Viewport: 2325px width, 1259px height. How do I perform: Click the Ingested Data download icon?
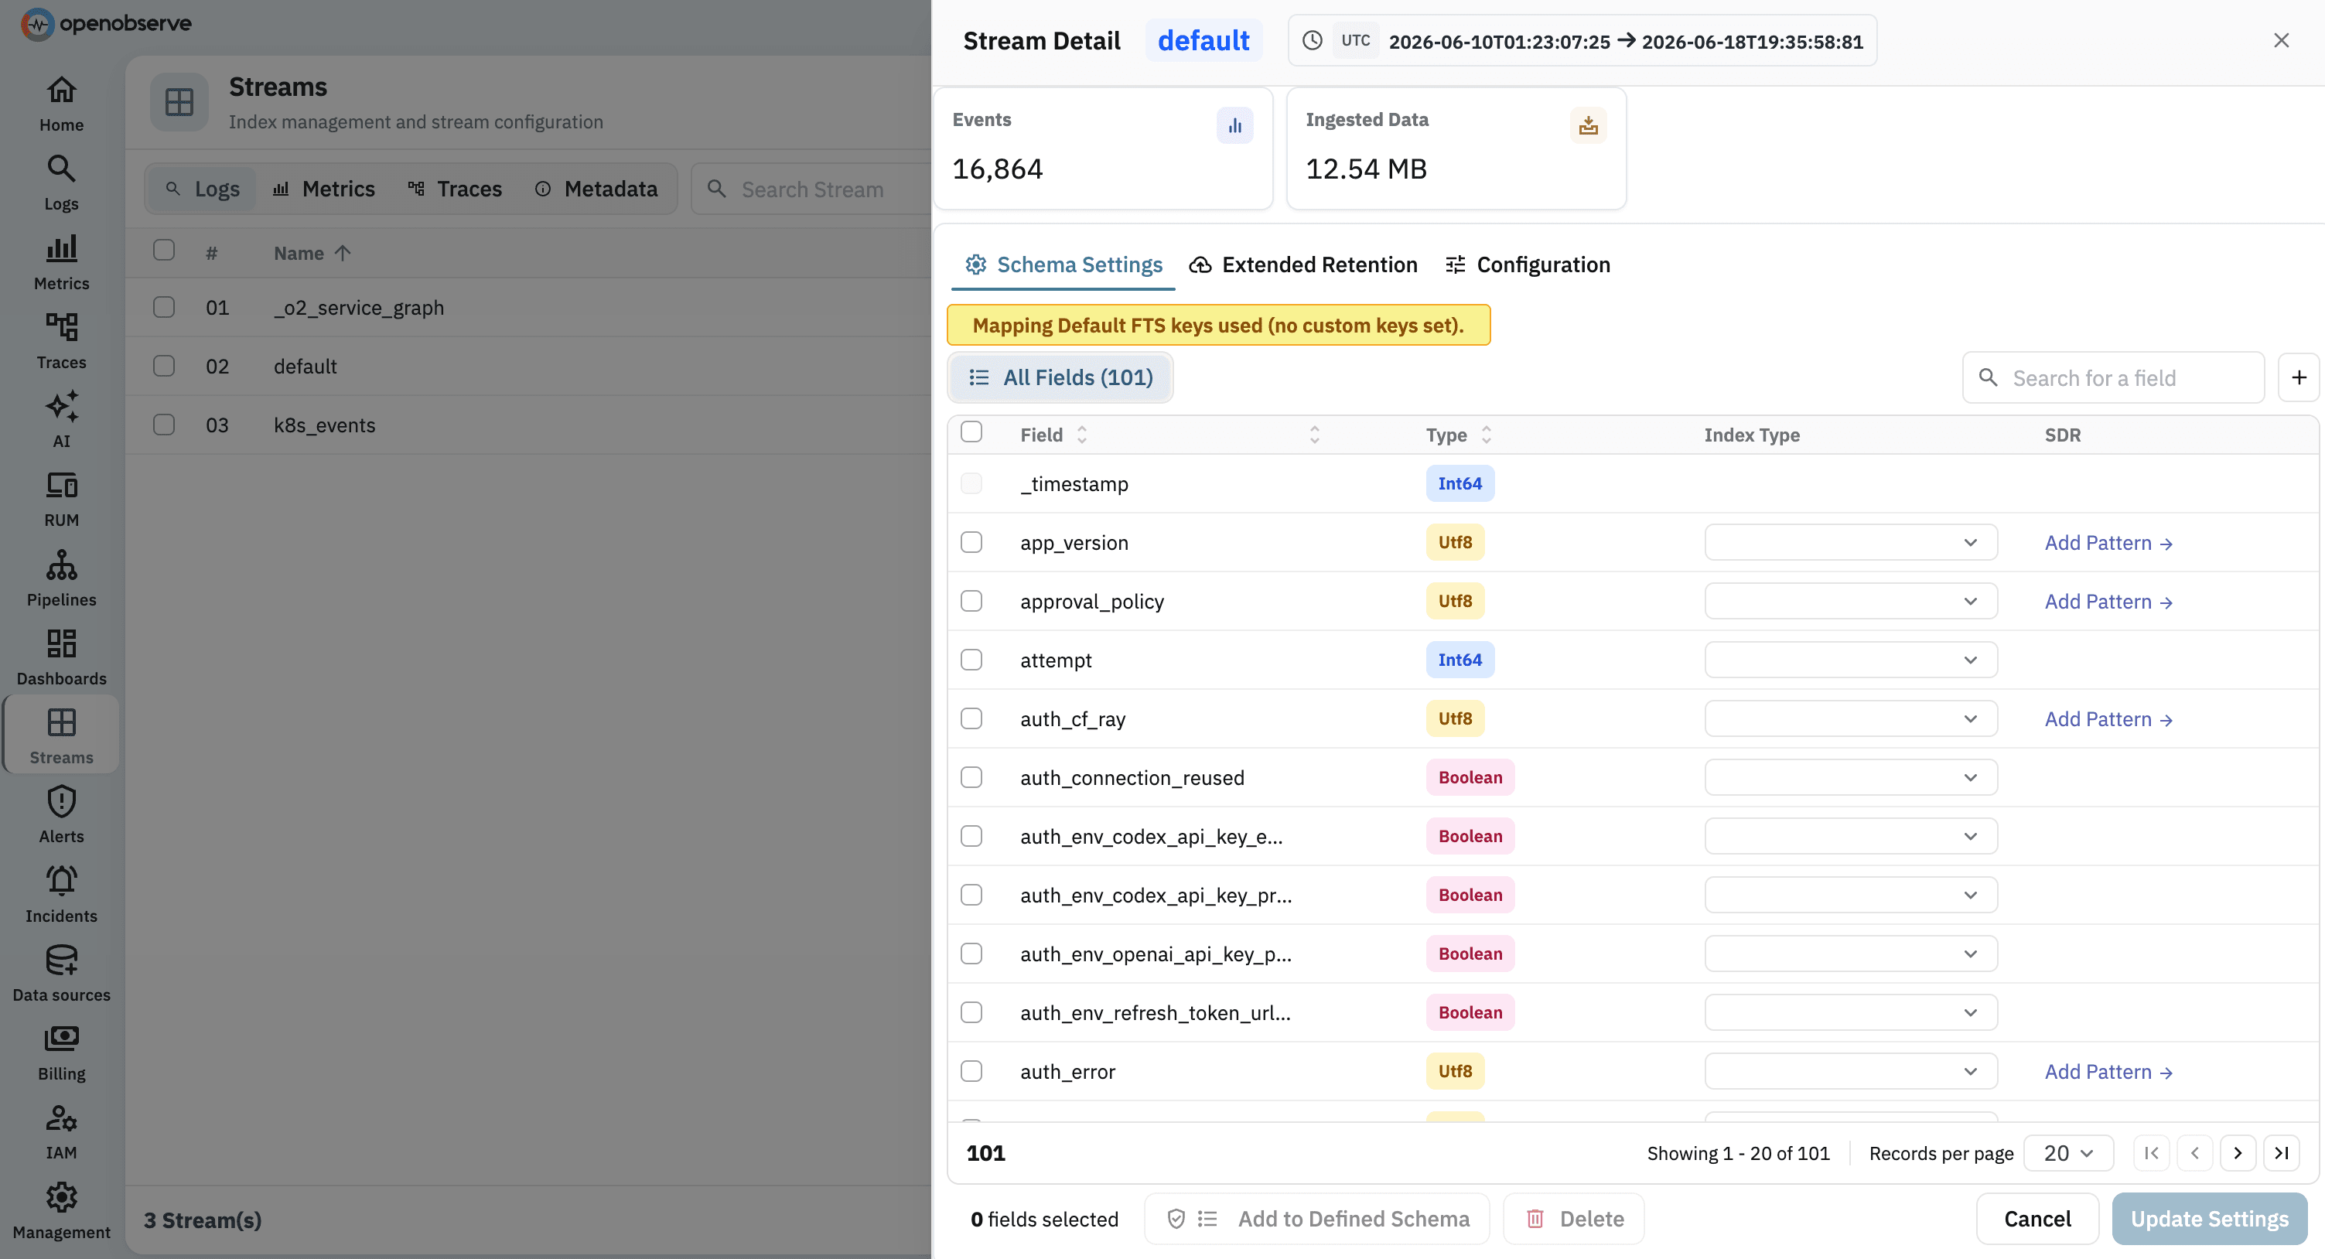pyautogui.click(x=1589, y=125)
